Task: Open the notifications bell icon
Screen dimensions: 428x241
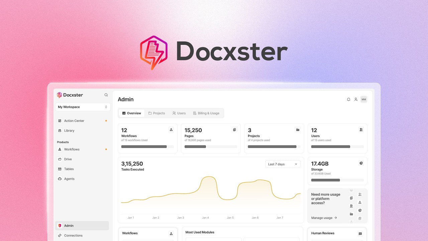Action: coord(348,99)
